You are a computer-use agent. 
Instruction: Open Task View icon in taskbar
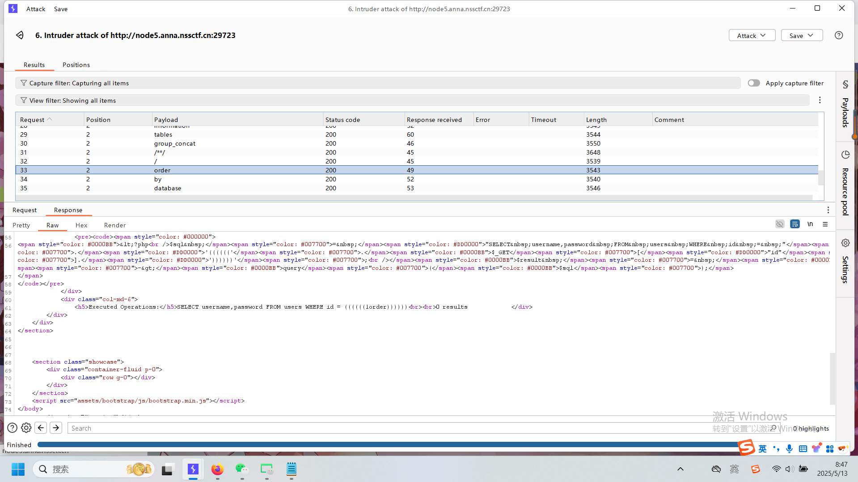coord(167,469)
